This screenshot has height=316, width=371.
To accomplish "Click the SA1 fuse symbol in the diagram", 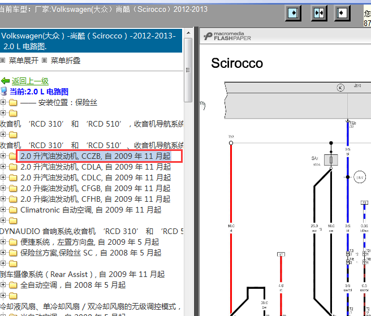I will (x=331, y=160).
